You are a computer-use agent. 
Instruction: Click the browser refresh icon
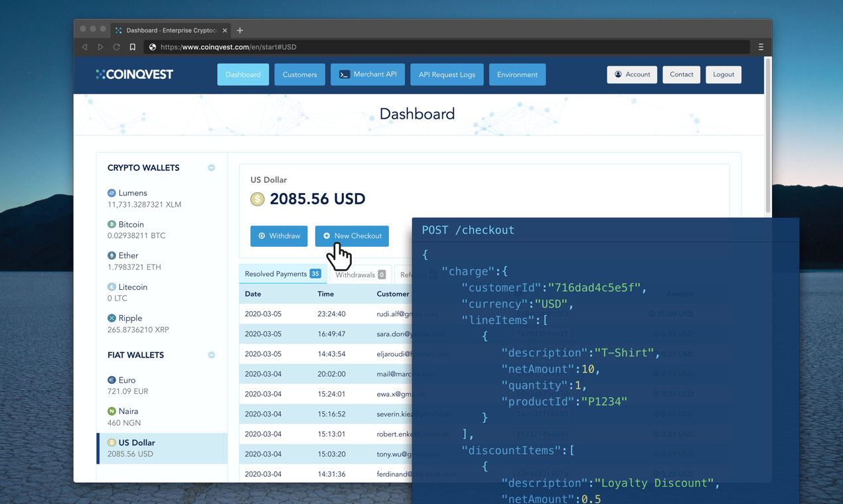pyautogui.click(x=116, y=46)
